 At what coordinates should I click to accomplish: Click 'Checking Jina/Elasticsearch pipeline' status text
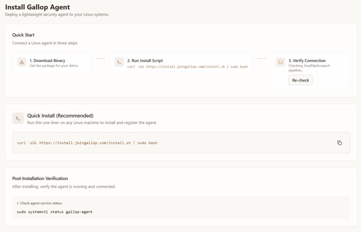click(x=309, y=68)
